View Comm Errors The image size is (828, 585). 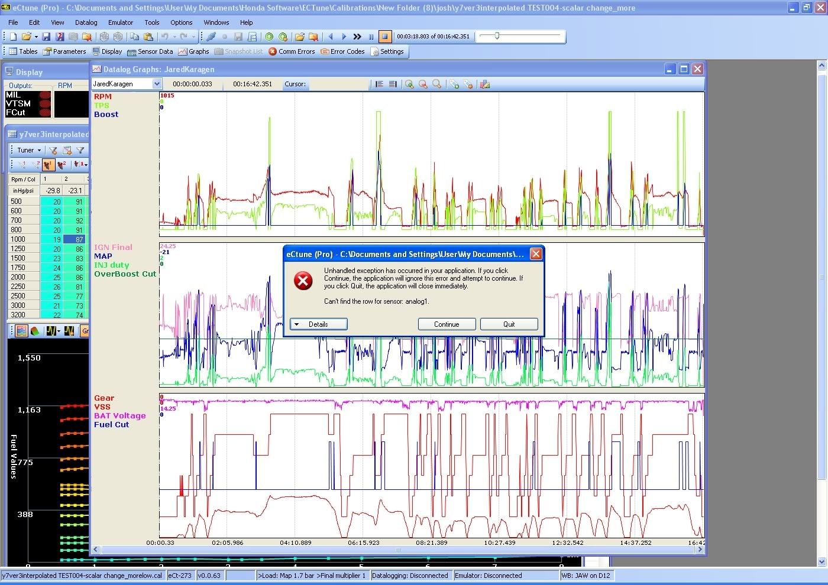[x=292, y=51]
